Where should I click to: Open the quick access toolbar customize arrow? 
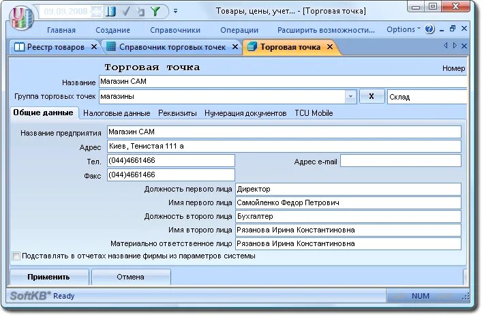175,11
